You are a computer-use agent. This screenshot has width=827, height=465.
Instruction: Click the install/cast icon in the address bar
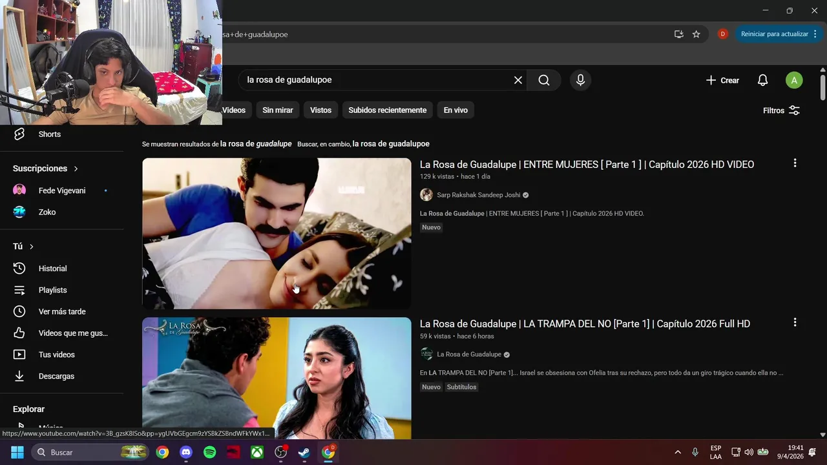pos(678,34)
